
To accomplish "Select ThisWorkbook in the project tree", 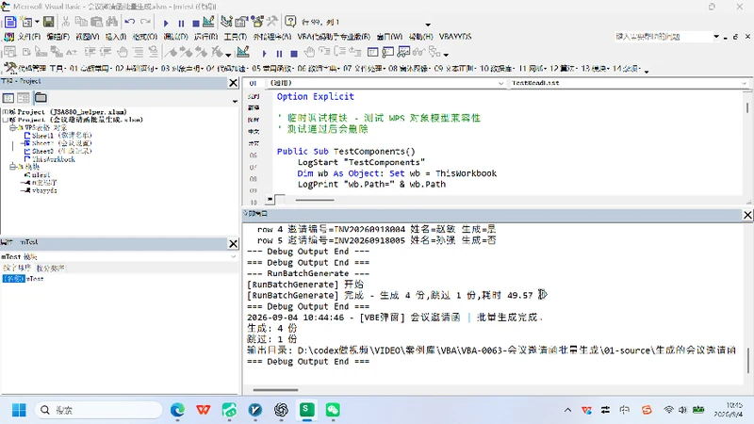I will [54, 159].
